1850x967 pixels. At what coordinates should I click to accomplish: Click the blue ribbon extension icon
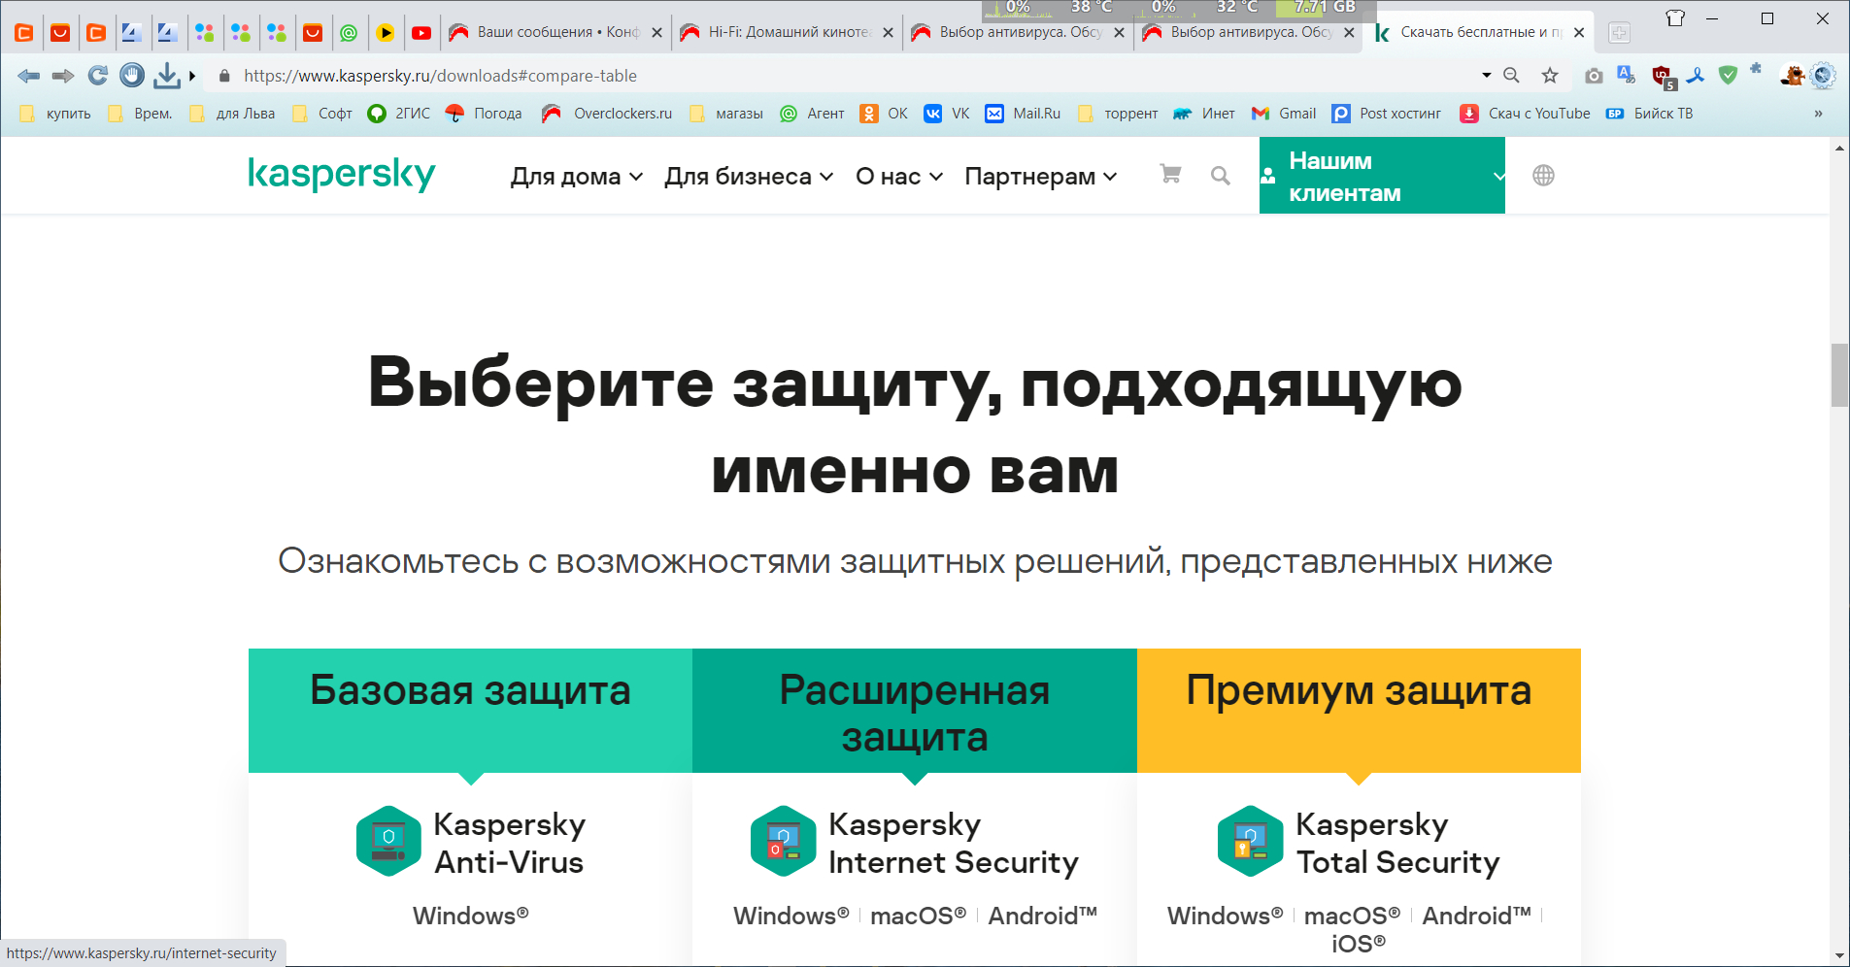click(x=1696, y=75)
